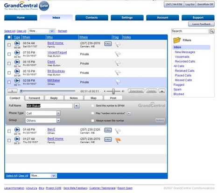Open the Contacts tab
This screenshot has width=217, height=193.
pyautogui.click(x=91, y=18)
